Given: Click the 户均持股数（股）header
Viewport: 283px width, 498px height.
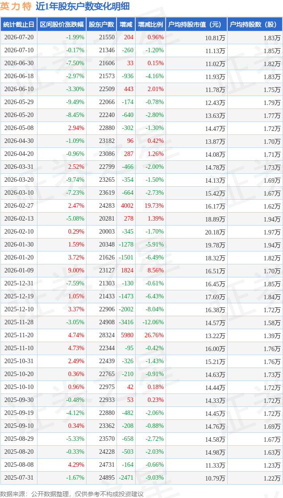Looking at the screenshot, I should 255,25.
